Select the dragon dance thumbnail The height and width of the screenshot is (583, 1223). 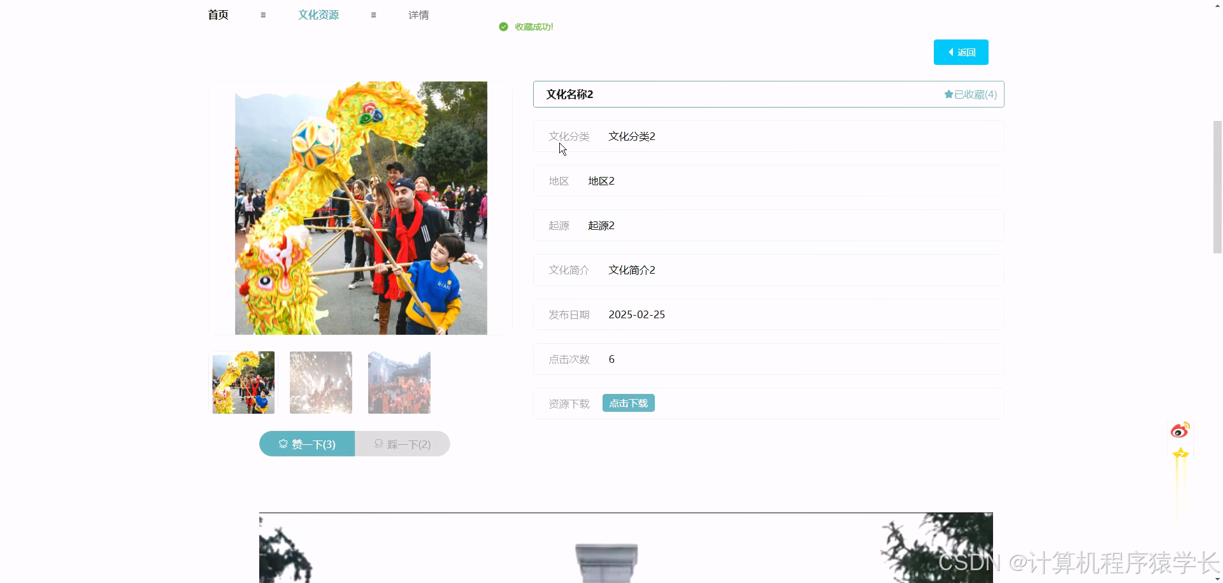click(x=243, y=382)
